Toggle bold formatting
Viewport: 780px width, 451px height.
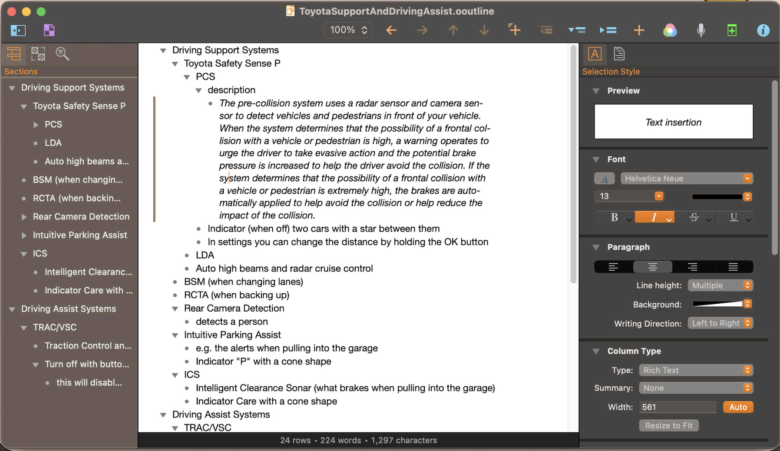[x=614, y=217]
